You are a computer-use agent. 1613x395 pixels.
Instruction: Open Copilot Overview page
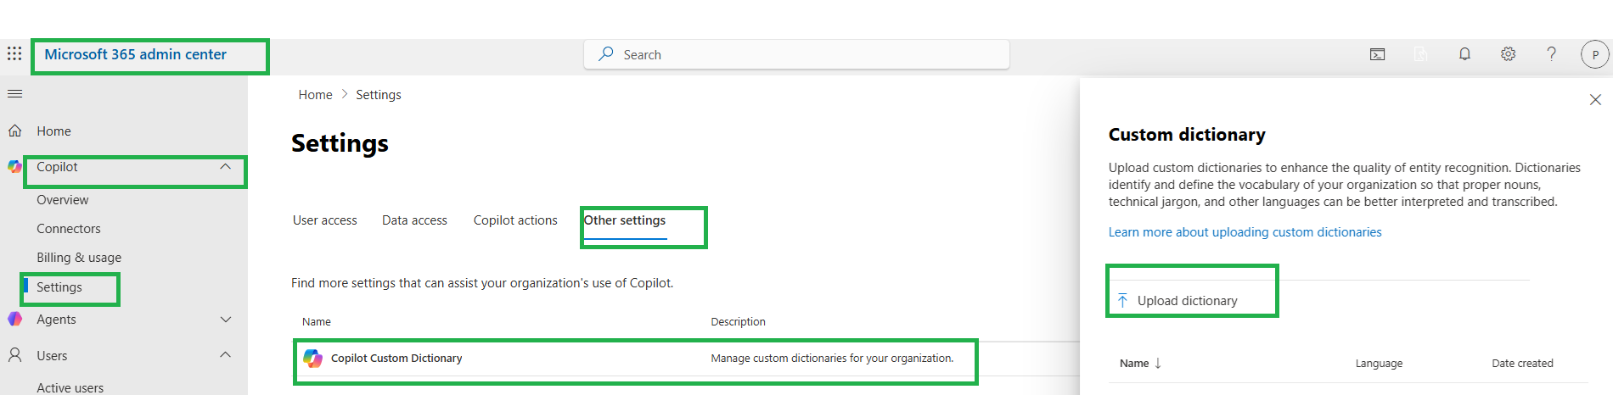click(62, 200)
